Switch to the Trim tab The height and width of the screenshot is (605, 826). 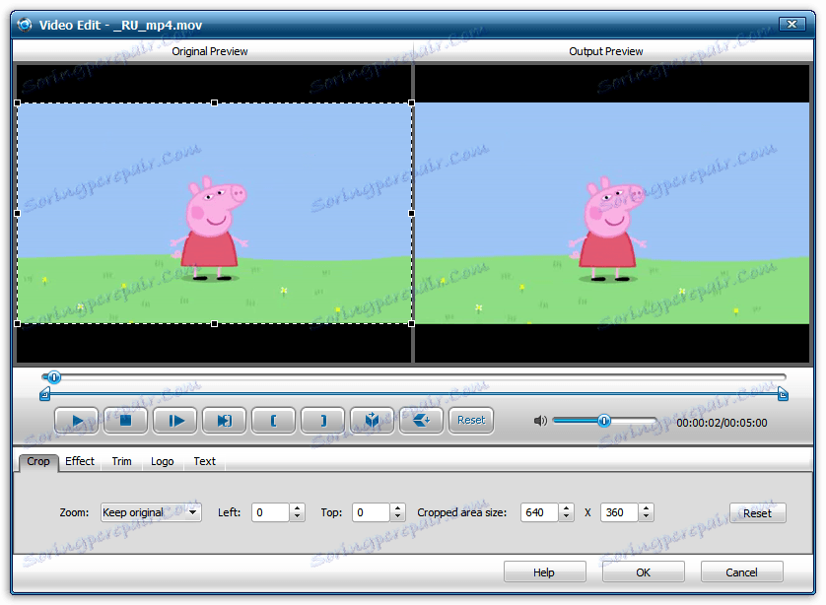click(121, 461)
